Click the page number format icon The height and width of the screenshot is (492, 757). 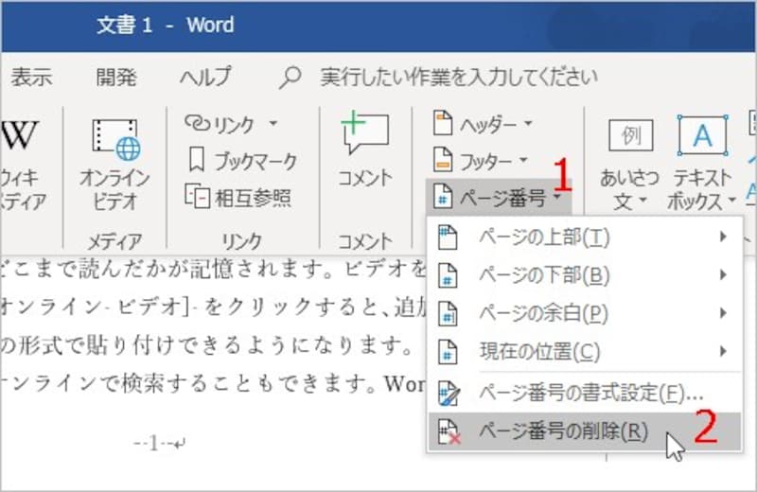point(448,393)
